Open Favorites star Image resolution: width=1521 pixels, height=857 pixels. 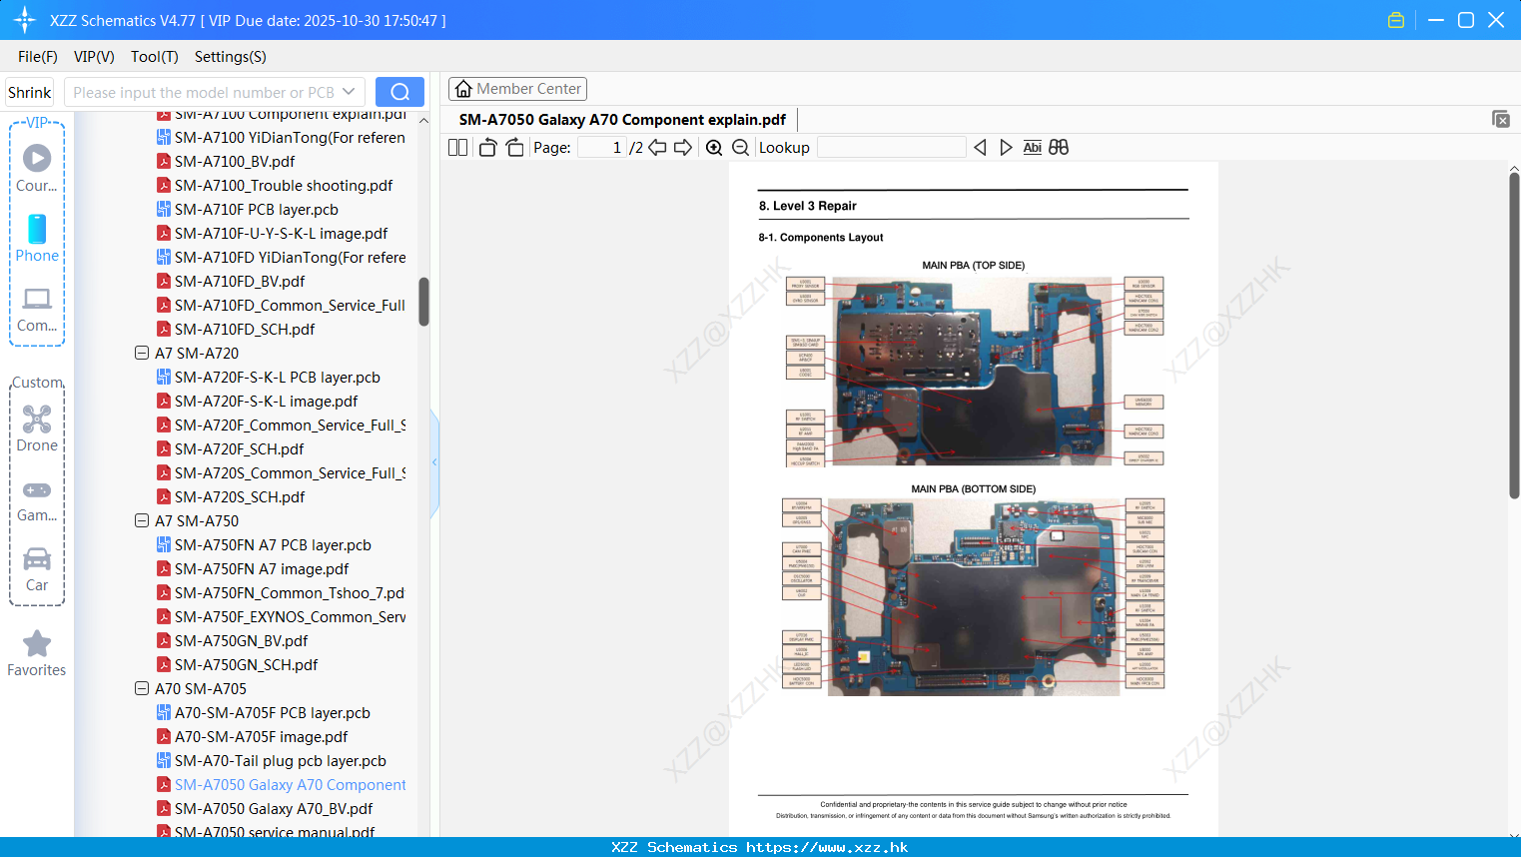click(37, 653)
